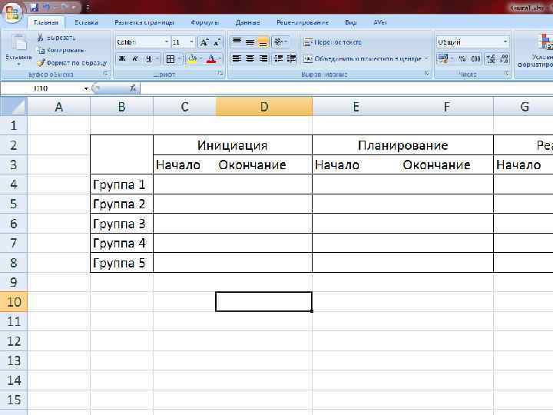Open the Данные ribbon tab
Screen dimensions: 553x415
(x=247, y=22)
